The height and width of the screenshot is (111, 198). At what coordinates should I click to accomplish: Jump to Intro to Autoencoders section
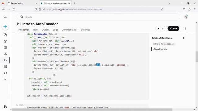[x=164, y=44]
